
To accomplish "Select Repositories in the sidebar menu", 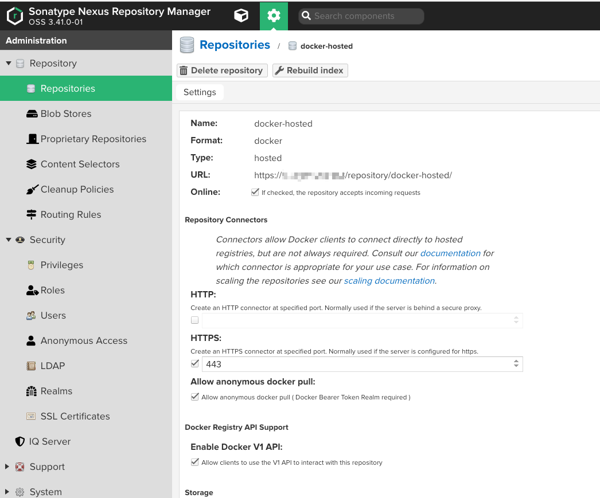I will click(x=68, y=88).
